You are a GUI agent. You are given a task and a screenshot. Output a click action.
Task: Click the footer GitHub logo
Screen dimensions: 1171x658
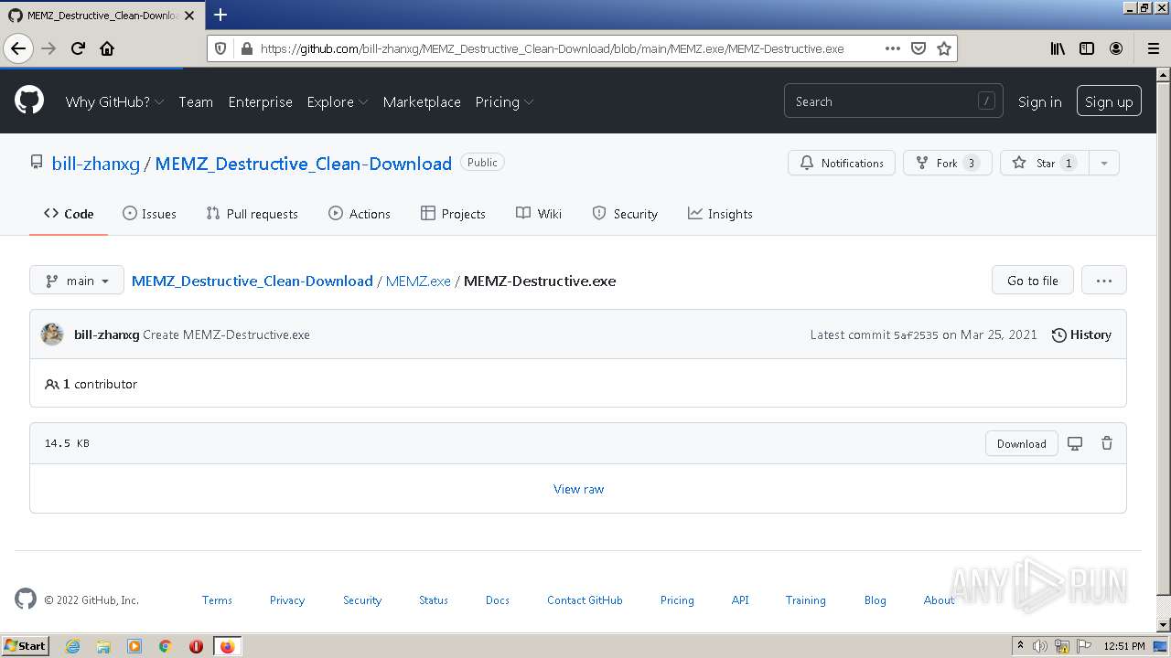(26, 600)
